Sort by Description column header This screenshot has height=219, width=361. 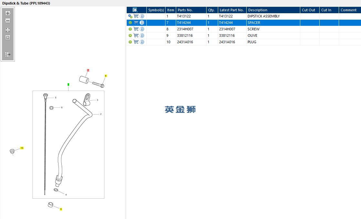273,10
